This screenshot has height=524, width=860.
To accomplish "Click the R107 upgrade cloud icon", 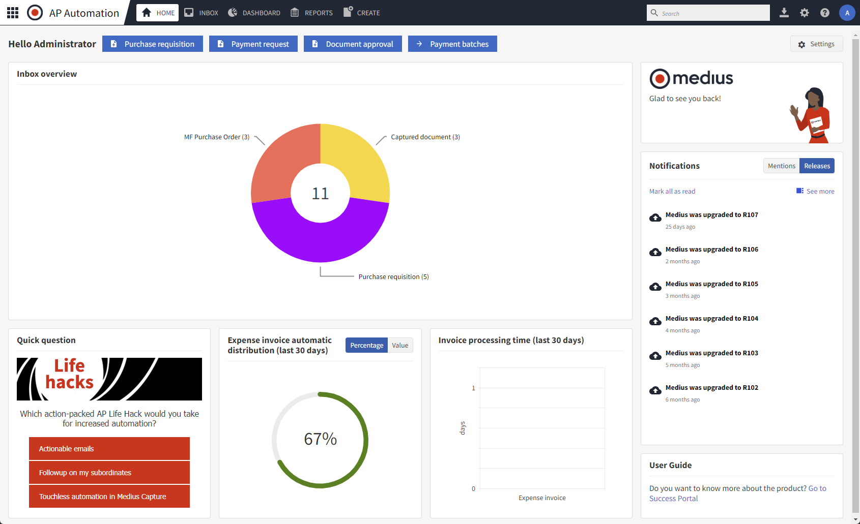I will (655, 218).
